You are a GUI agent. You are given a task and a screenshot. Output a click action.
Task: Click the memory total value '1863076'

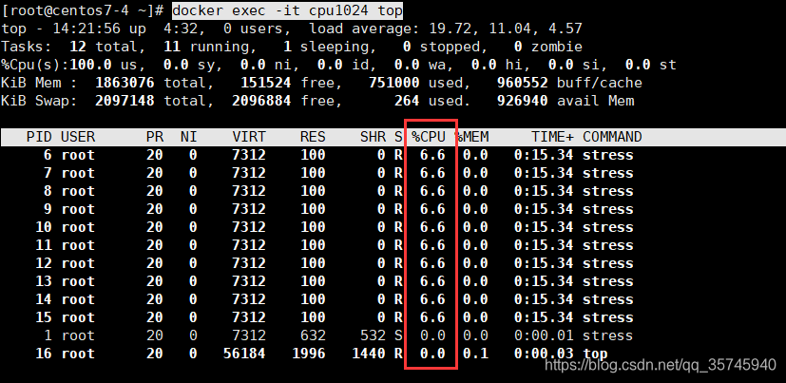(125, 83)
